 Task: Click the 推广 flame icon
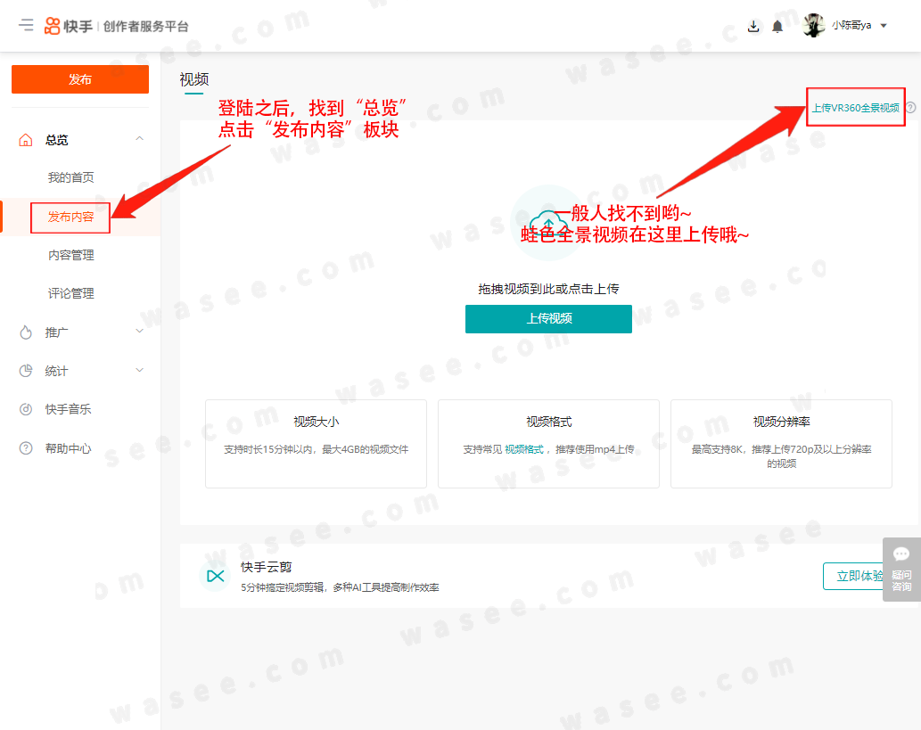26,332
